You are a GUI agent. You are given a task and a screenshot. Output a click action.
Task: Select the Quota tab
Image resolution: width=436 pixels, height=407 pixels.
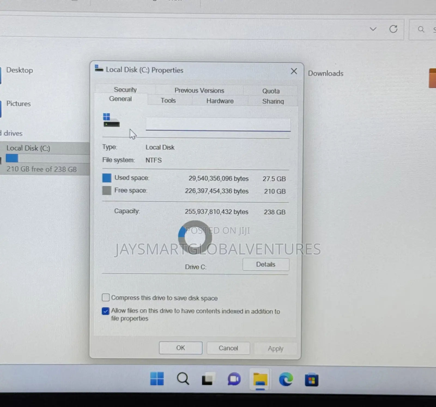[271, 91]
